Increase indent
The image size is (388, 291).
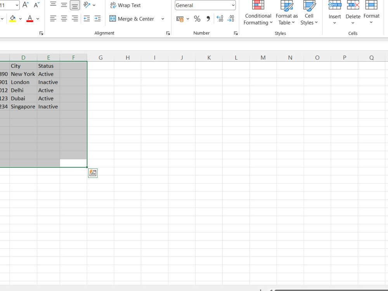click(x=97, y=19)
